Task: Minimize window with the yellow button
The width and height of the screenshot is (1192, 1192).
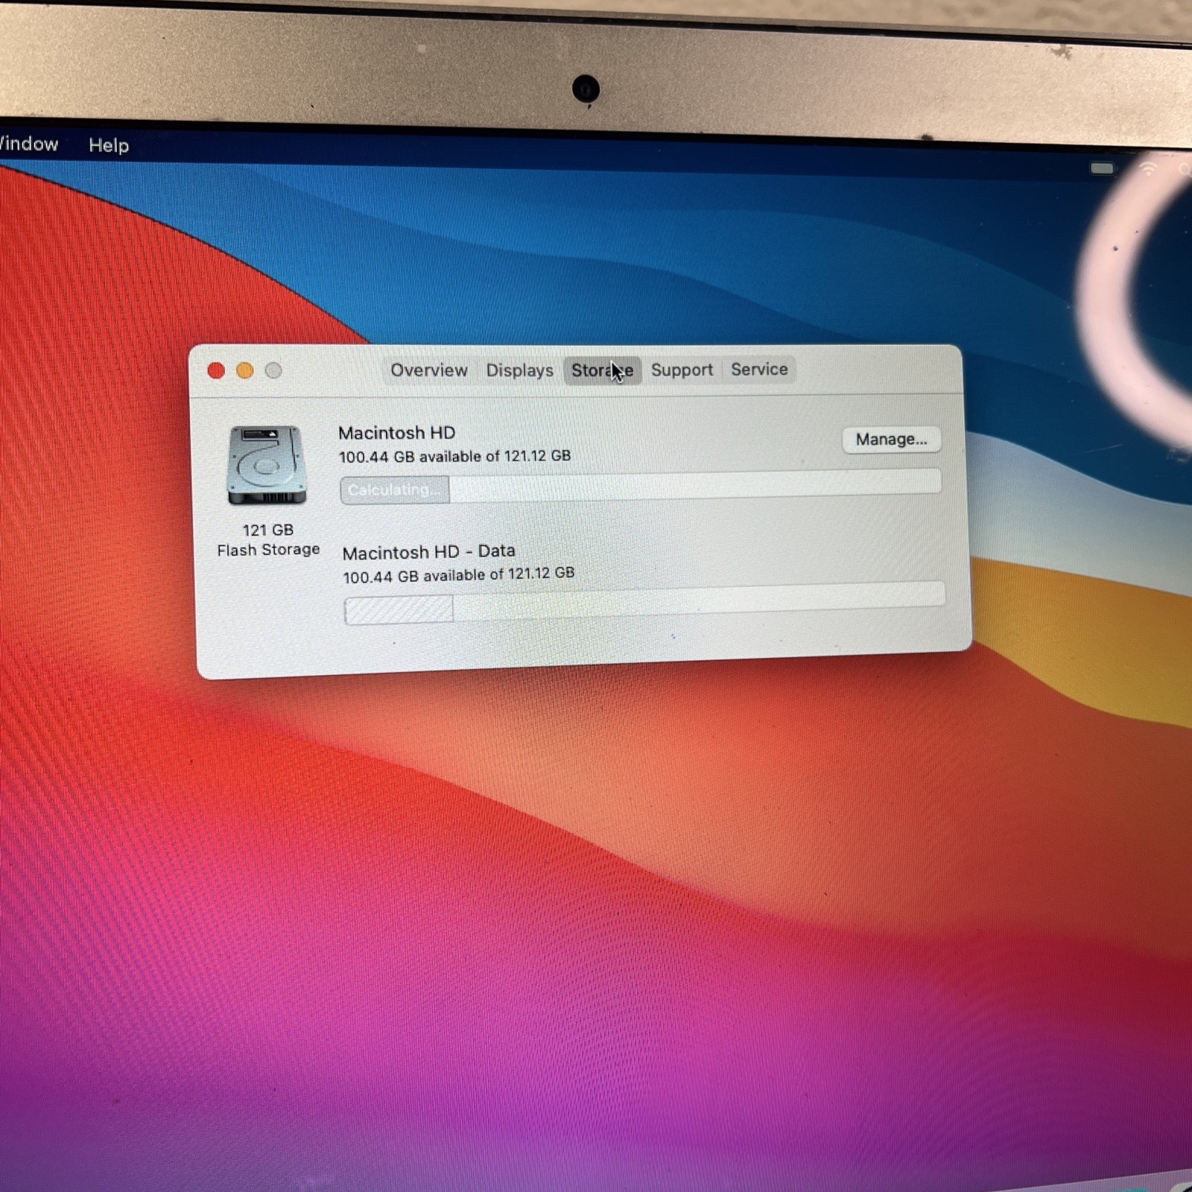Action: click(244, 371)
